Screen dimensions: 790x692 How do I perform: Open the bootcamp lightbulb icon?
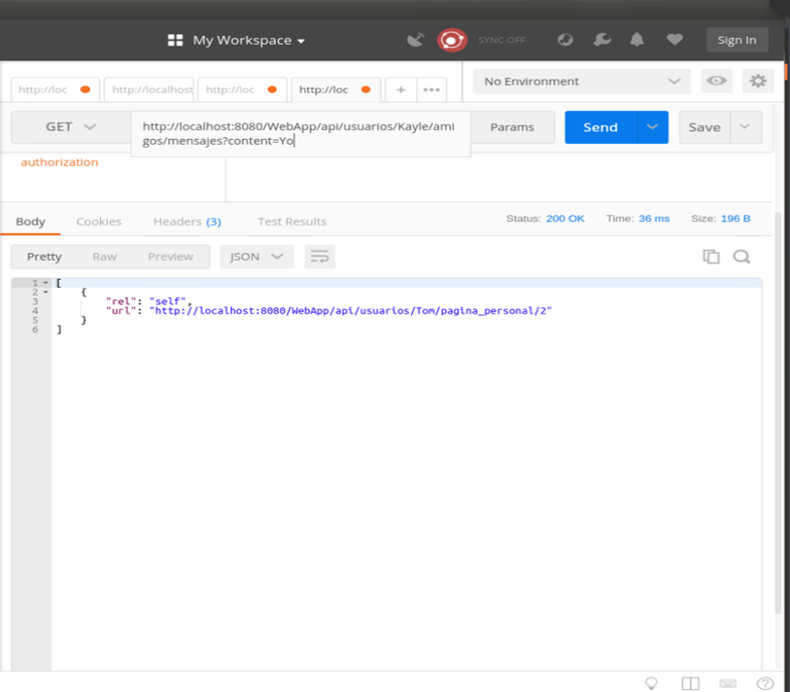pos(651,683)
